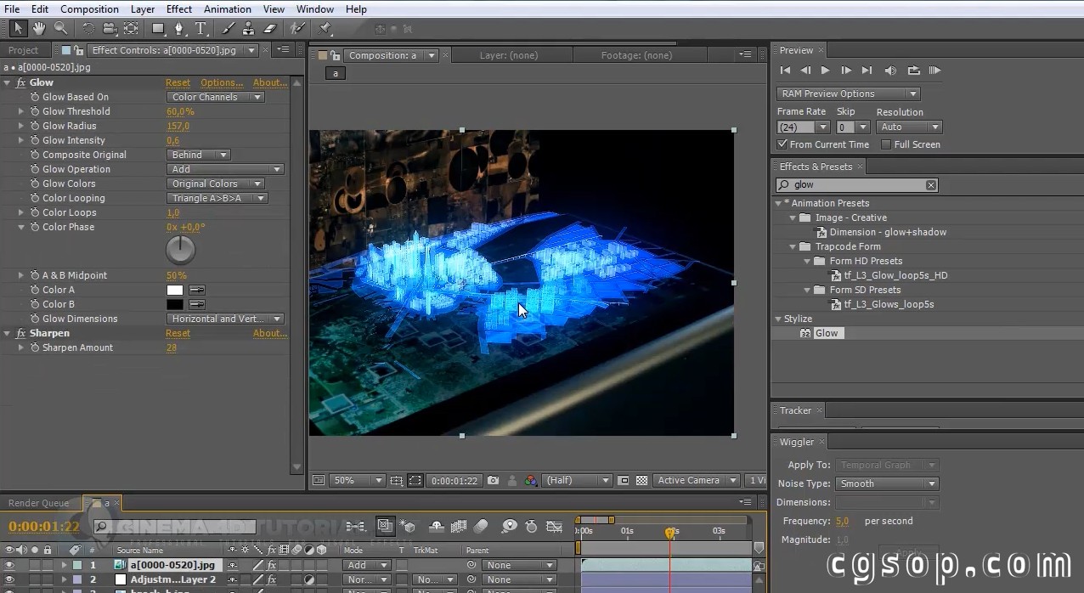The image size is (1084, 593).
Task: Open the Composite Original dropdown
Action: 199,155
